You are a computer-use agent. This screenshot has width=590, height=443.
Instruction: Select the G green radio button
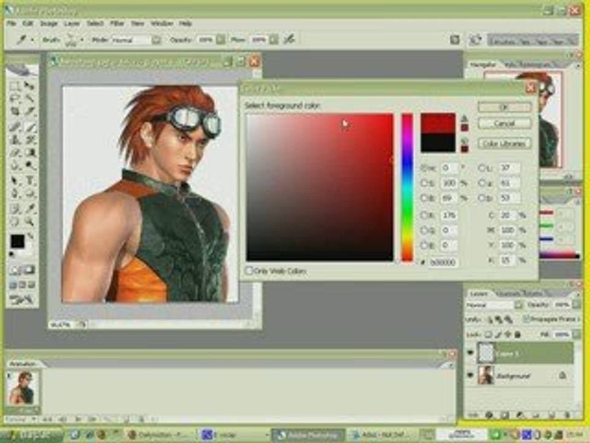(425, 230)
